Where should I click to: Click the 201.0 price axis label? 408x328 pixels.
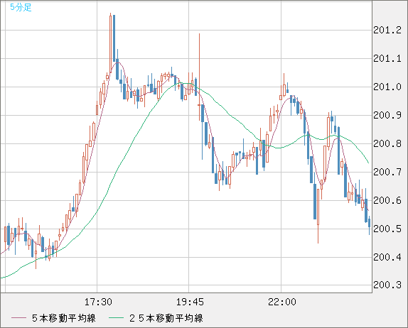coord(387,87)
